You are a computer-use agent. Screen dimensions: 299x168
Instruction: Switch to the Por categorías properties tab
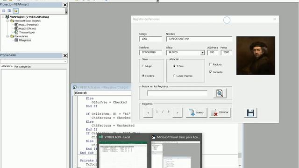pyautogui.click(x=22, y=67)
